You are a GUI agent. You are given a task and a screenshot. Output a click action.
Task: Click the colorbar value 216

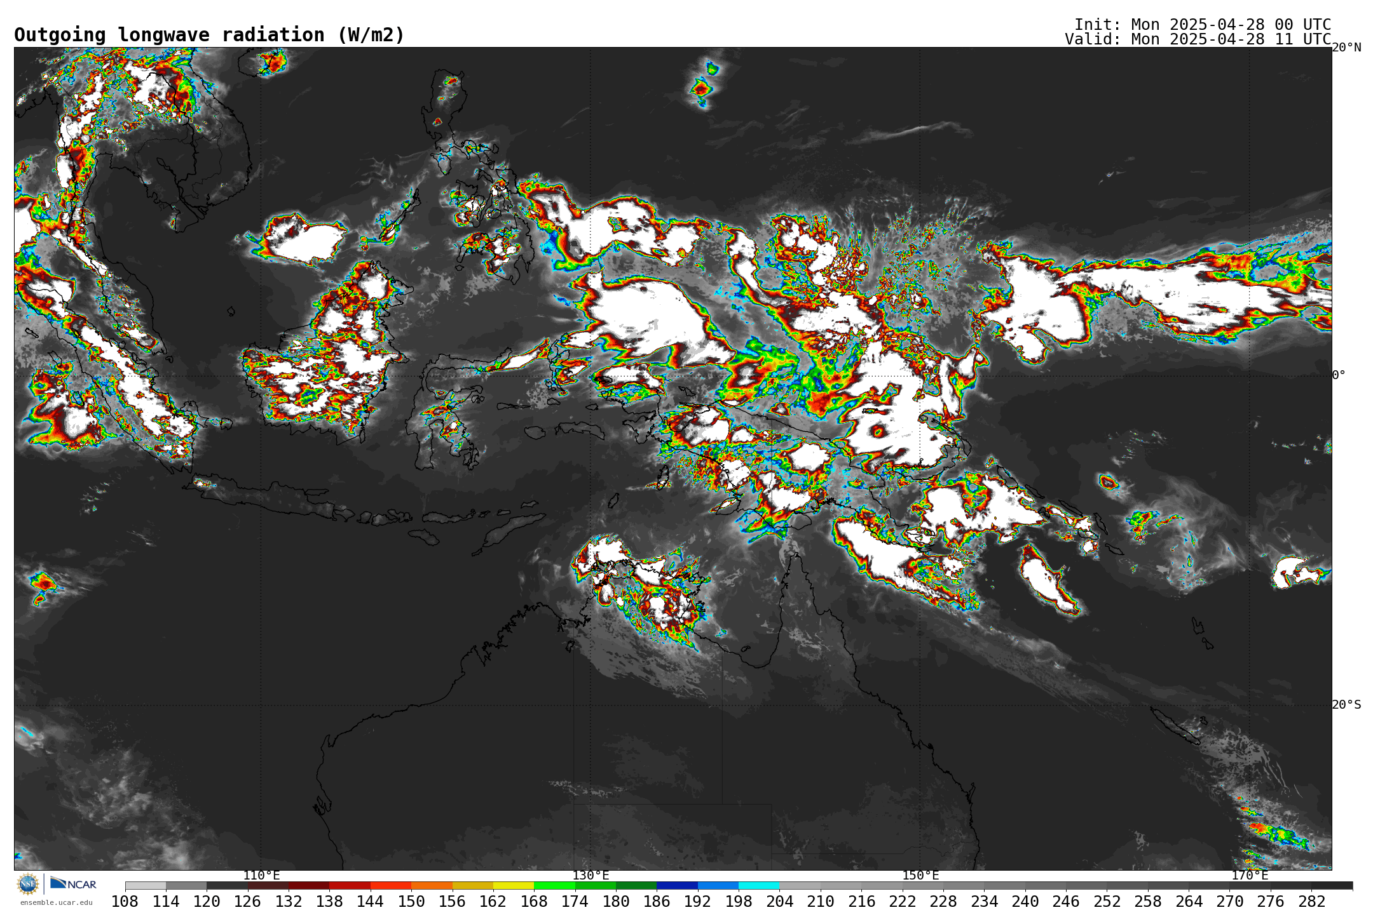pos(861,901)
